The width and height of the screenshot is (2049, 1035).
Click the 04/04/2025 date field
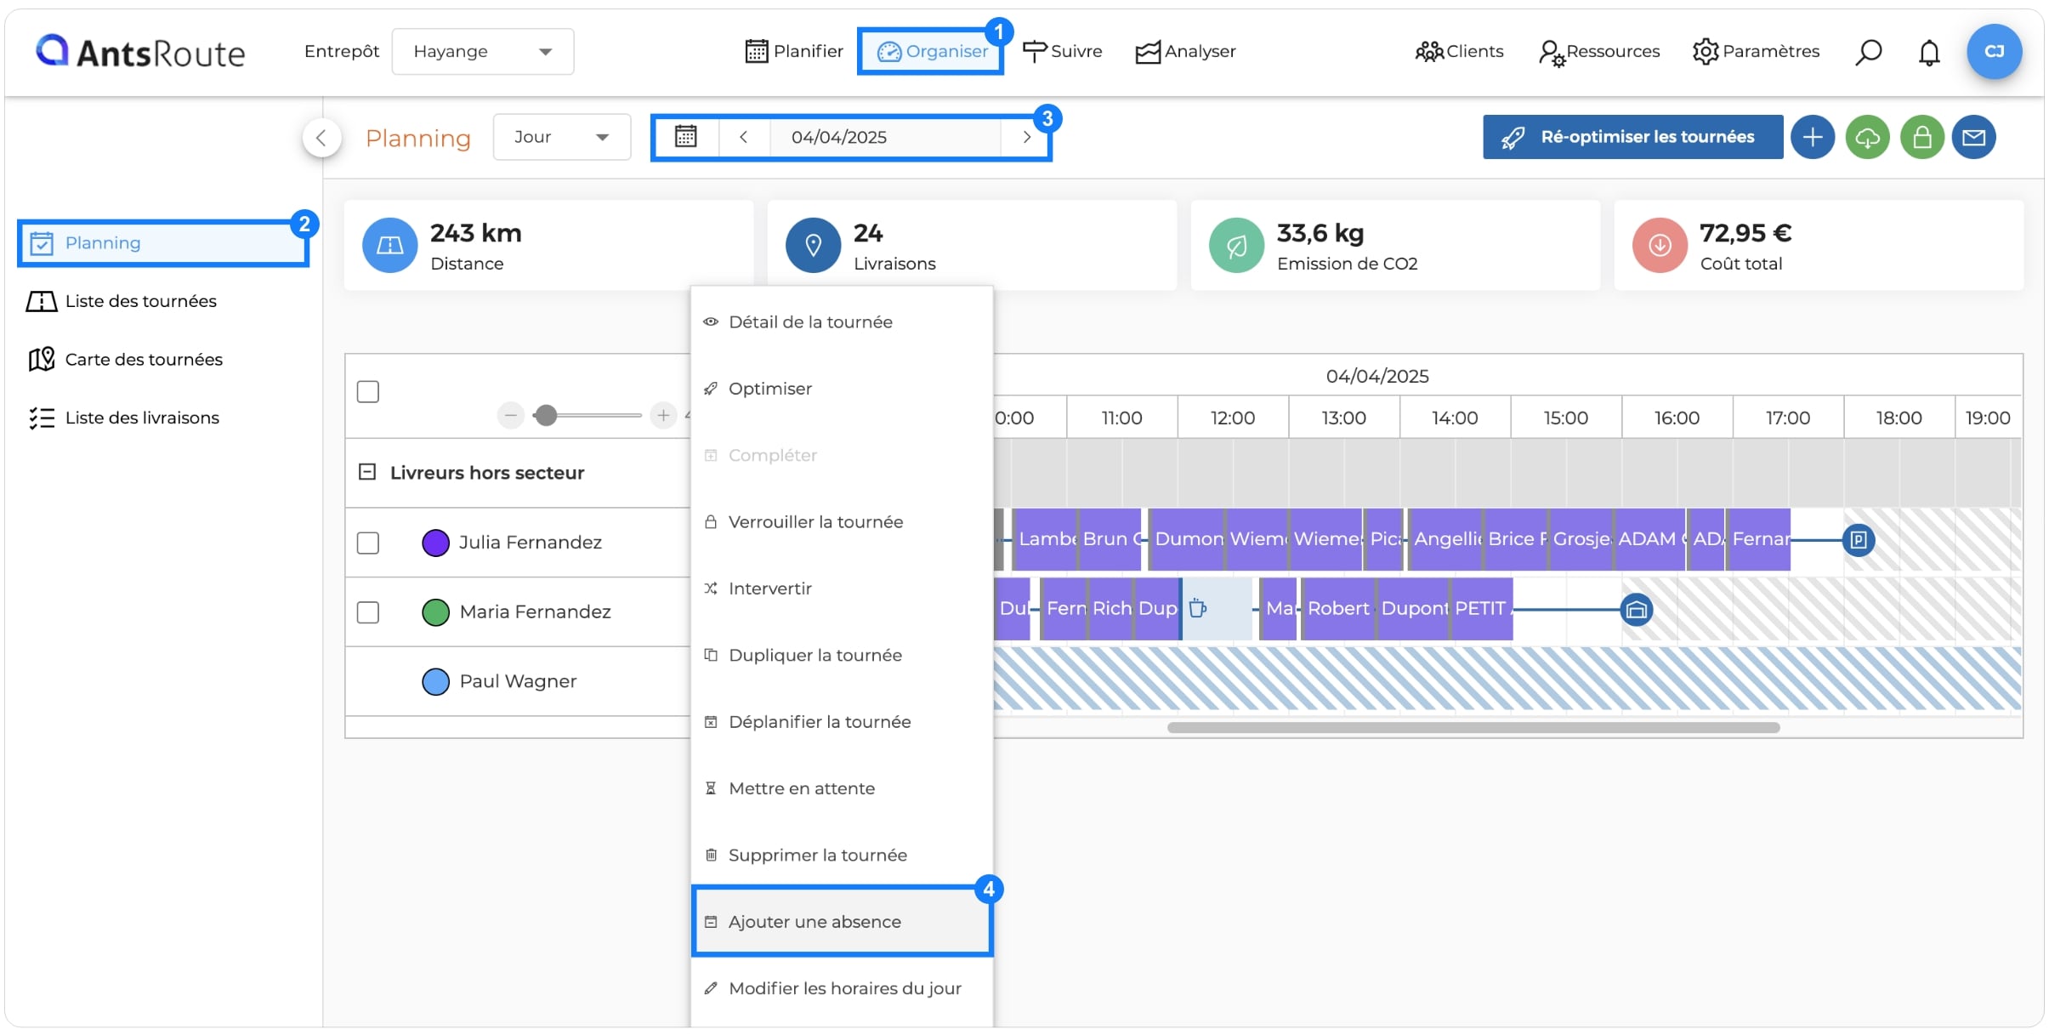tap(885, 137)
